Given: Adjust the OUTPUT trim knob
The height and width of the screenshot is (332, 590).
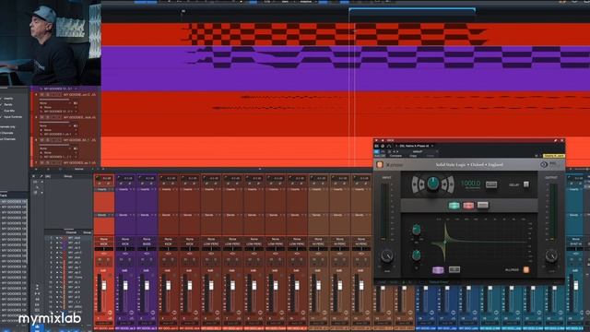Looking at the screenshot, I should (x=551, y=256).
